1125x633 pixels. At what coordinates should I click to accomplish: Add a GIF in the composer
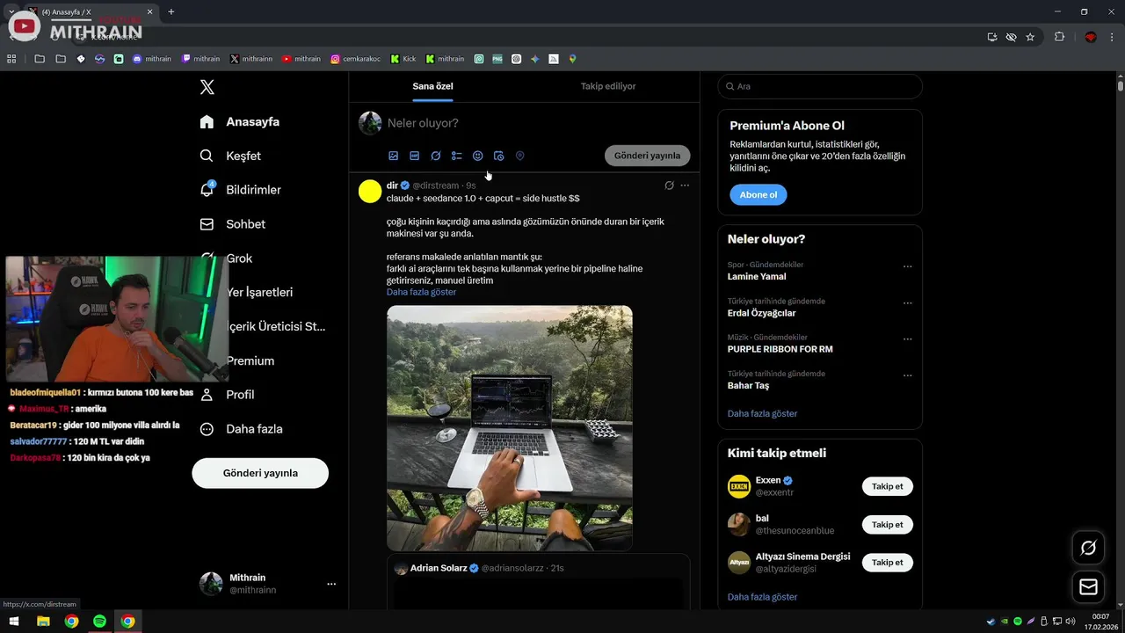(x=415, y=156)
